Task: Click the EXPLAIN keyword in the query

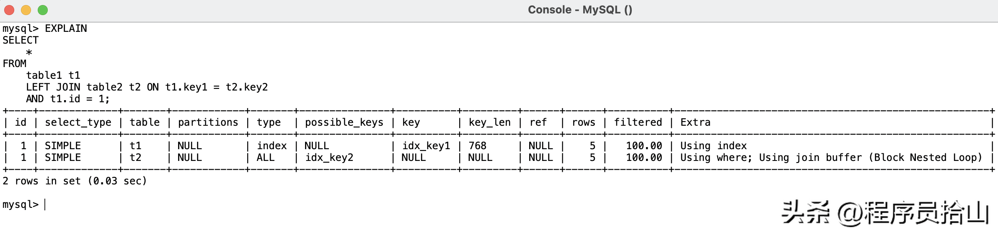Action: coord(66,28)
